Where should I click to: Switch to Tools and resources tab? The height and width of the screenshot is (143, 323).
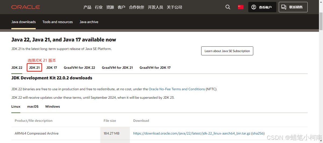pyautogui.click(x=58, y=22)
